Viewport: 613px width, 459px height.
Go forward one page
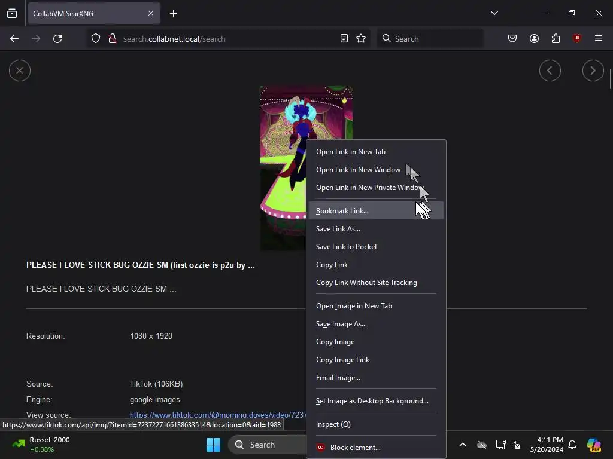pos(36,39)
